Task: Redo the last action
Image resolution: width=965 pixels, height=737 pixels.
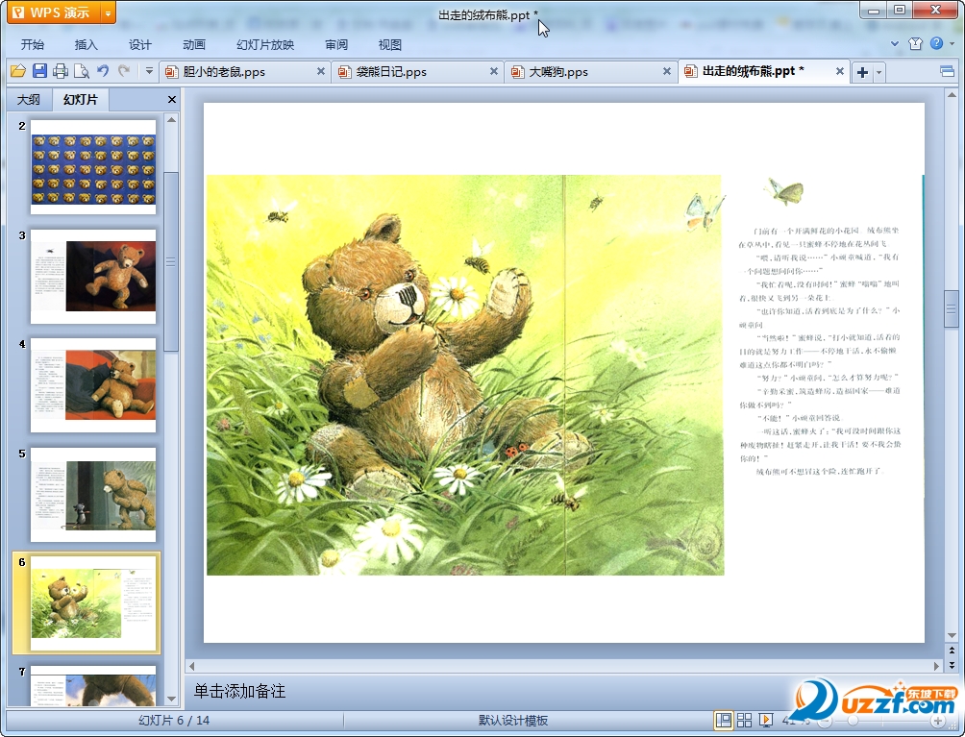Action: tap(124, 71)
